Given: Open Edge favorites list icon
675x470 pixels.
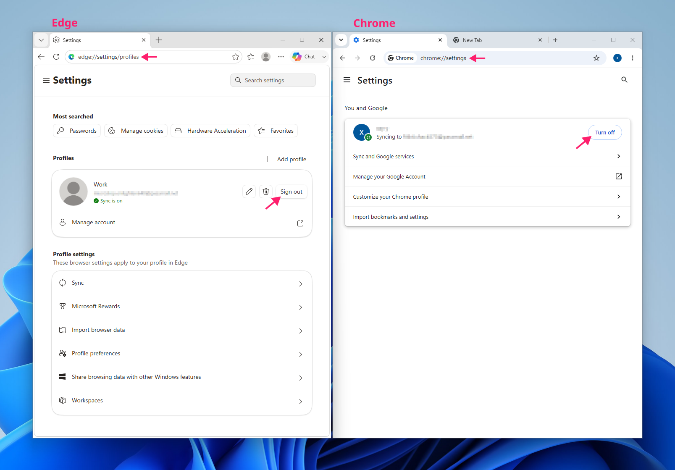Looking at the screenshot, I should [251, 57].
